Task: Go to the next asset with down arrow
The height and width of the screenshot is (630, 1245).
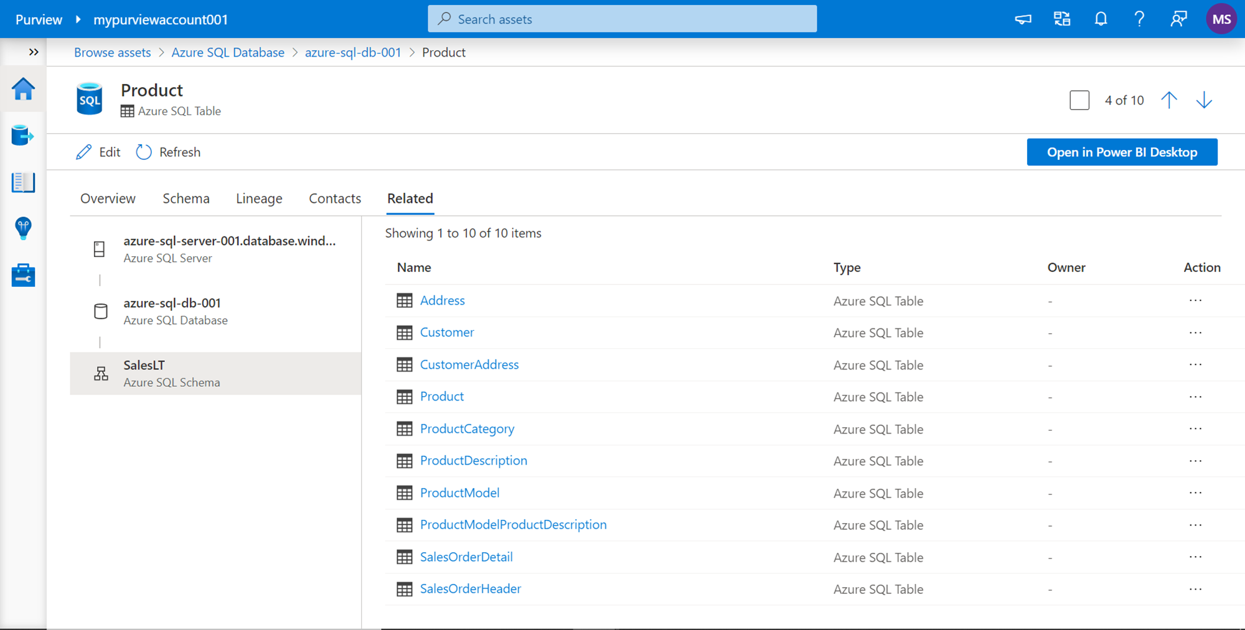Action: pos(1204,100)
